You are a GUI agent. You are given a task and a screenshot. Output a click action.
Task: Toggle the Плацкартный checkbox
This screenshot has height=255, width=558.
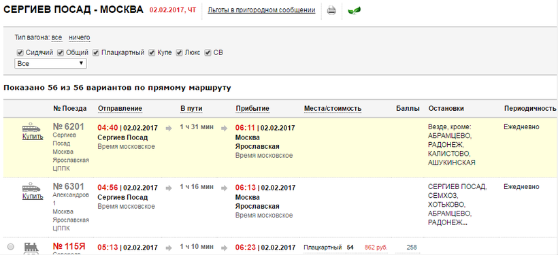96,52
